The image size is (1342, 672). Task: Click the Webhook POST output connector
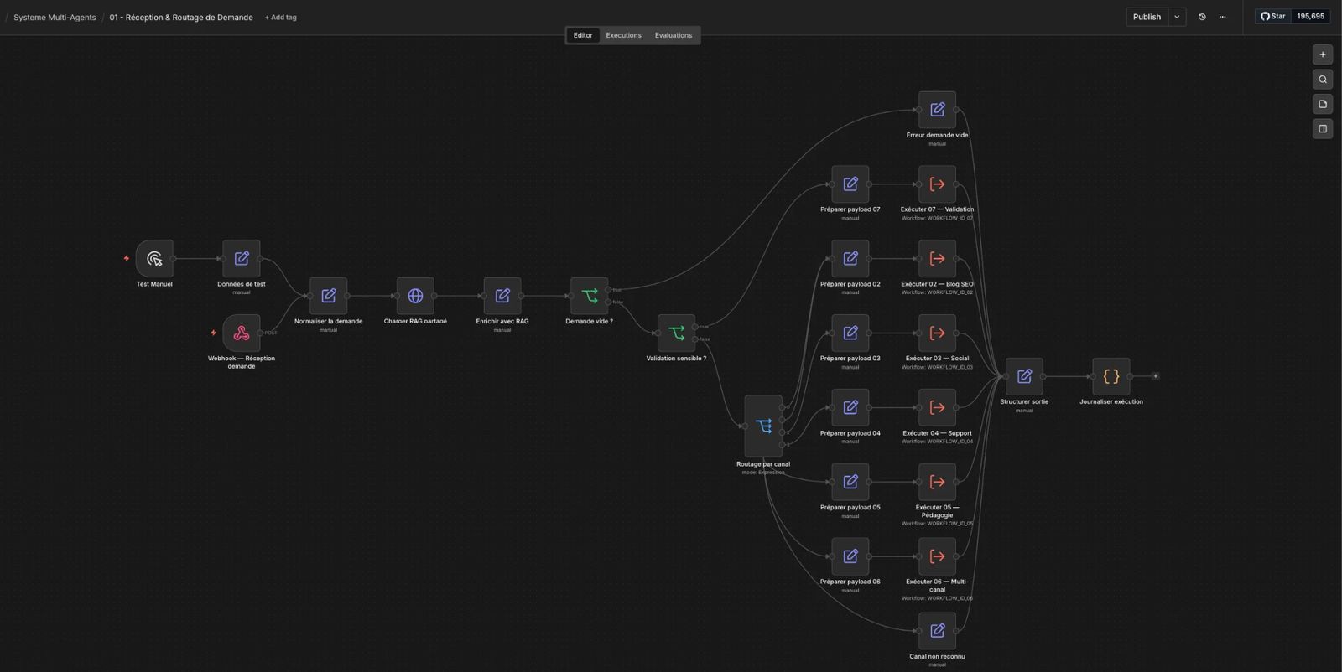(x=261, y=333)
